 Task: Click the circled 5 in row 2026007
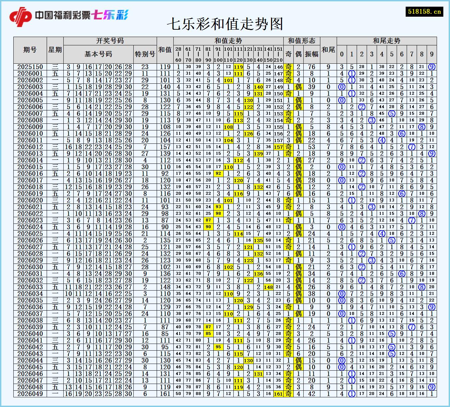[x=392, y=114]
